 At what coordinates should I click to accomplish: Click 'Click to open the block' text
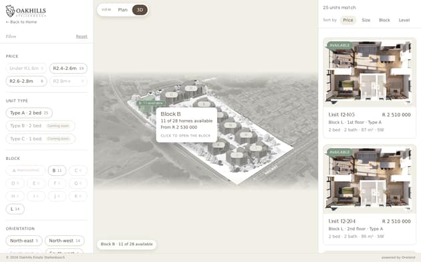coord(186,135)
